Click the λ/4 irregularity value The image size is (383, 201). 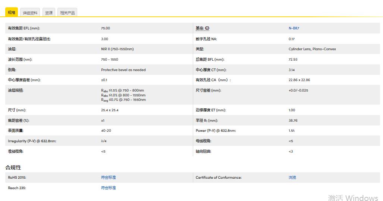104,141
